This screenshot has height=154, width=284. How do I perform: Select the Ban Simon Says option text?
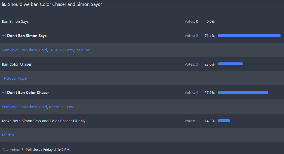pyautogui.click(x=15, y=22)
